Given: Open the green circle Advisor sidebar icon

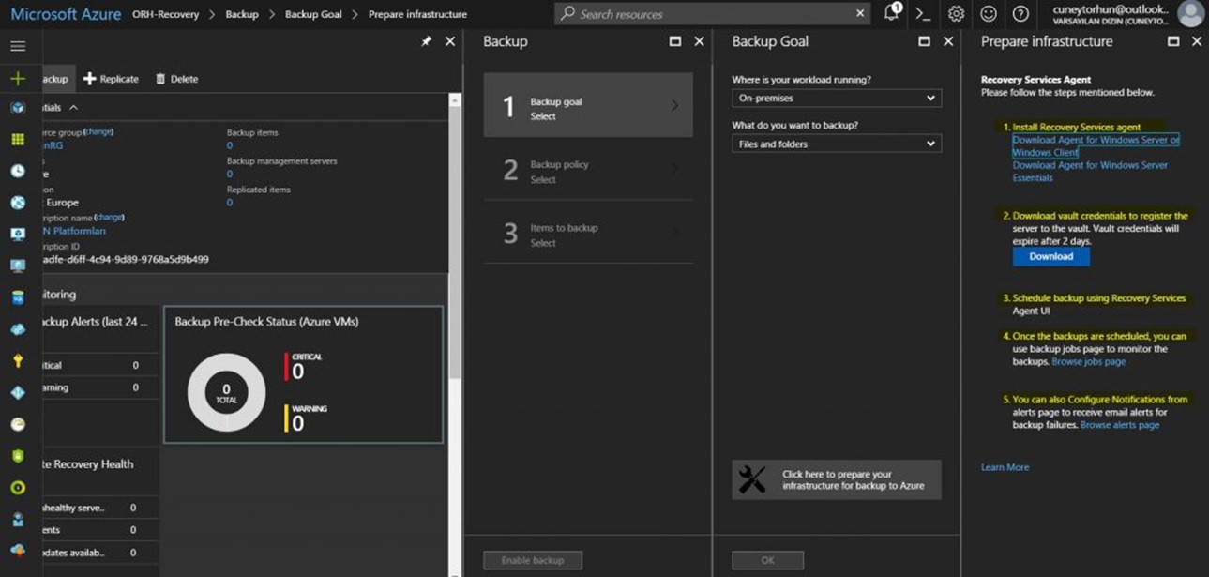Looking at the screenshot, I should [x=18, y=488].
